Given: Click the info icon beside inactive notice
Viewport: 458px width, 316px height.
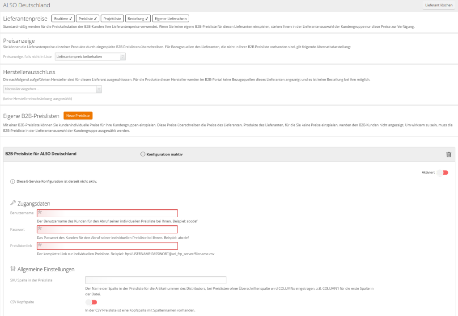Looking at the screenshot, I should pyautogui.click(x=13, y=181).
